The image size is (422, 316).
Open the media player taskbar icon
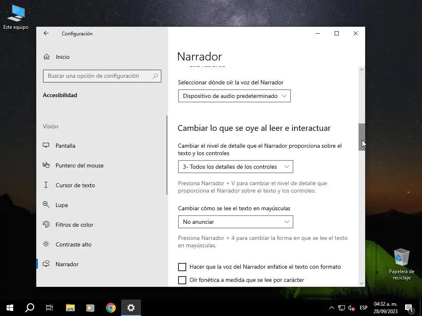[x=90, y=308]
